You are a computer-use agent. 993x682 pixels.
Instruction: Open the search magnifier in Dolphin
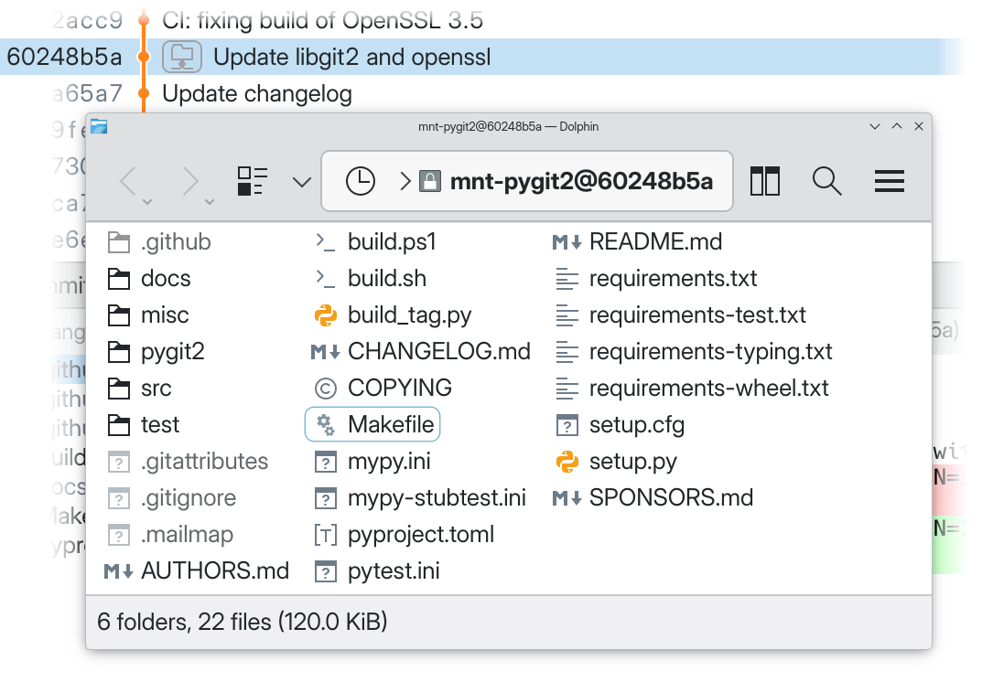coord(826,181)
